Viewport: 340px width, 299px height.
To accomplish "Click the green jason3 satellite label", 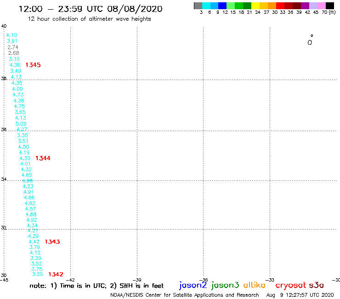I will (x=225, y=285).
